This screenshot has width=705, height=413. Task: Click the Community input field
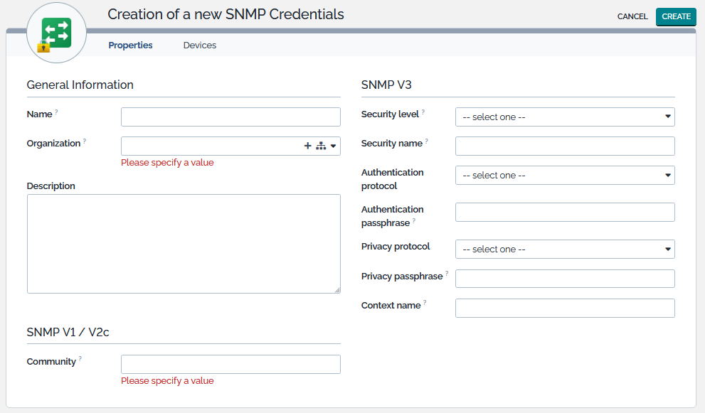click(x=230, y=365)
